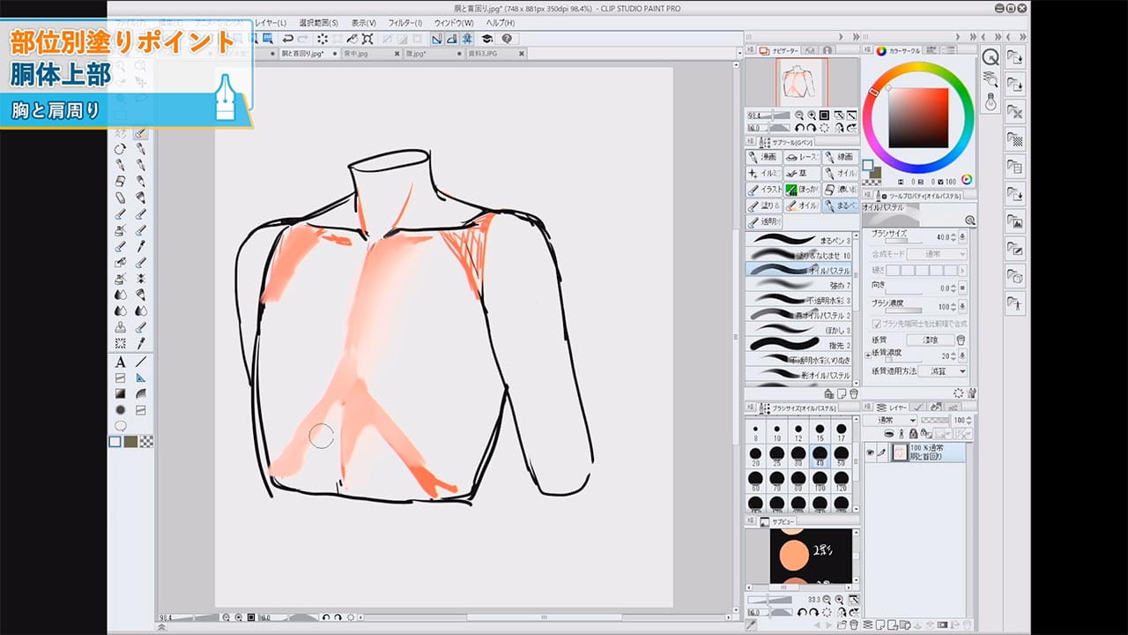
Task: Select the マンガ pen group
Action: (764, 157)
